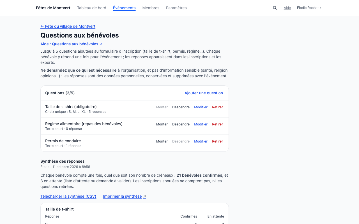Move Taille de t-shirt down with Descendre
This screenshot has height=224, width=359.
click(x=181, y=107)
